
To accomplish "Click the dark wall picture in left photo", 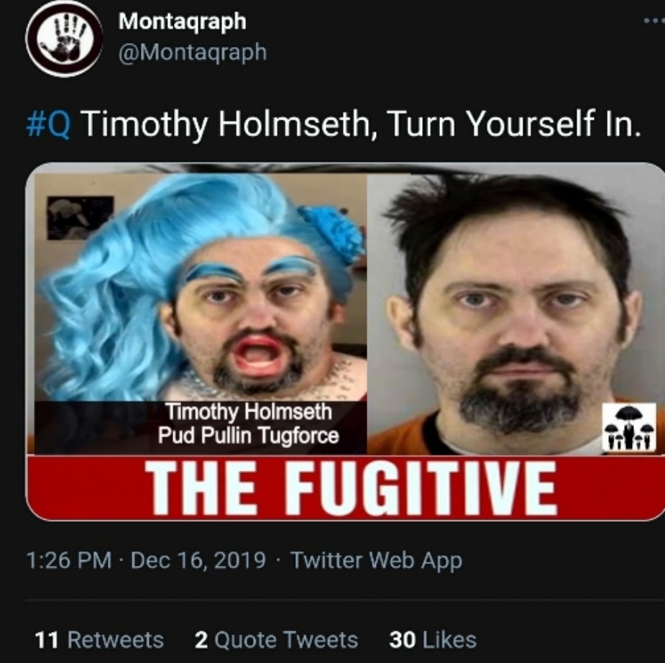I will pos(80,217).
